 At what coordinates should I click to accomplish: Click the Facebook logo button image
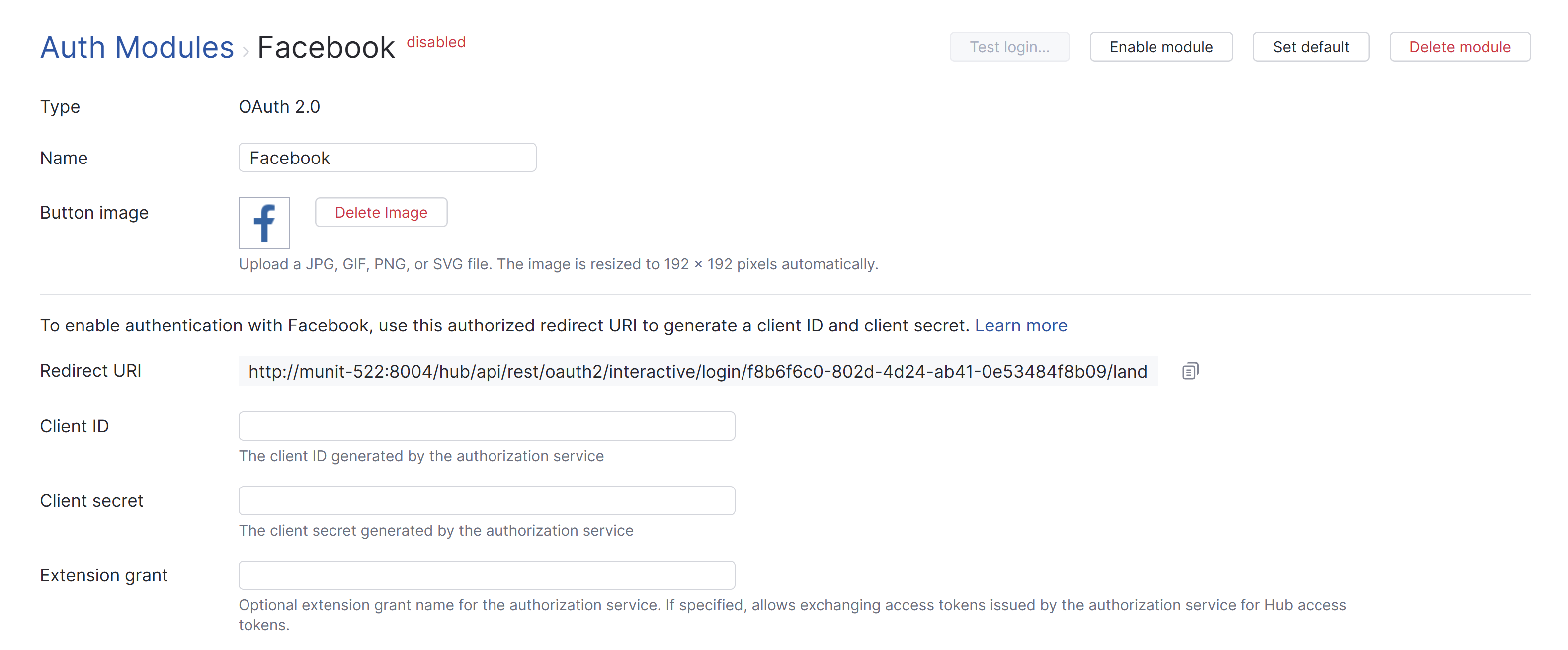point(264,223)
